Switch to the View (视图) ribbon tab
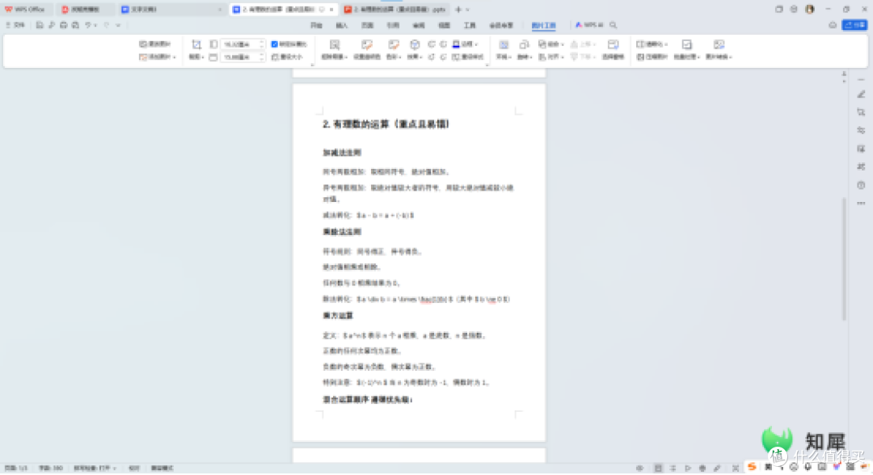This screenshot has height=475, width=873. (444, 25)
